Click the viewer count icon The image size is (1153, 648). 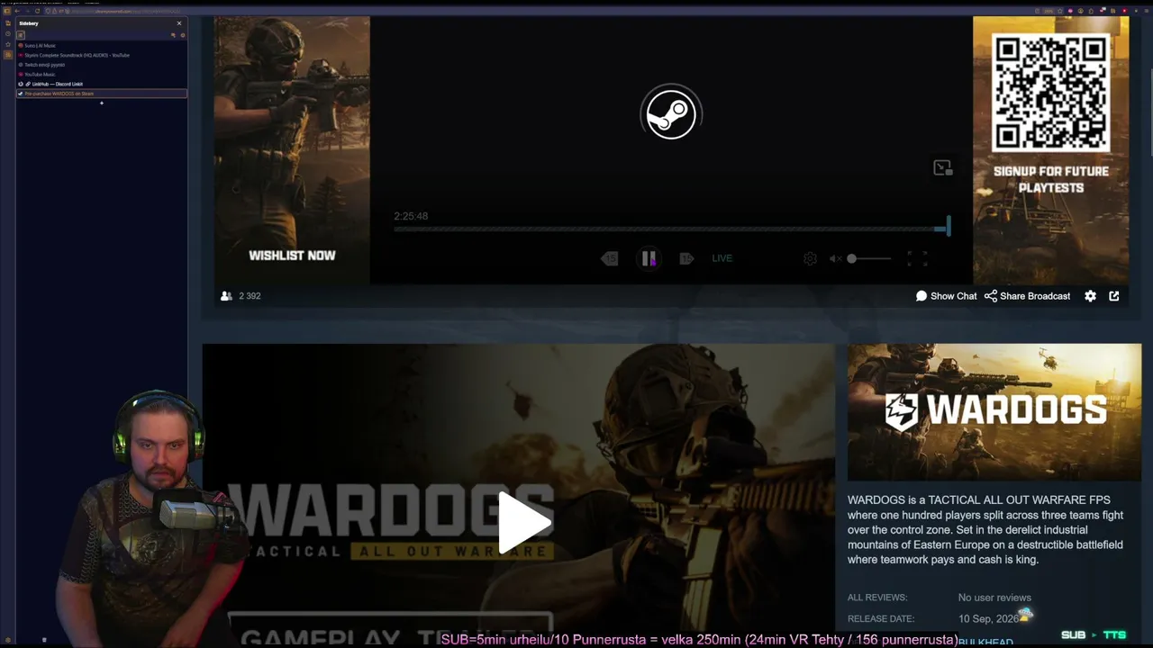click(x=226, y=296)
